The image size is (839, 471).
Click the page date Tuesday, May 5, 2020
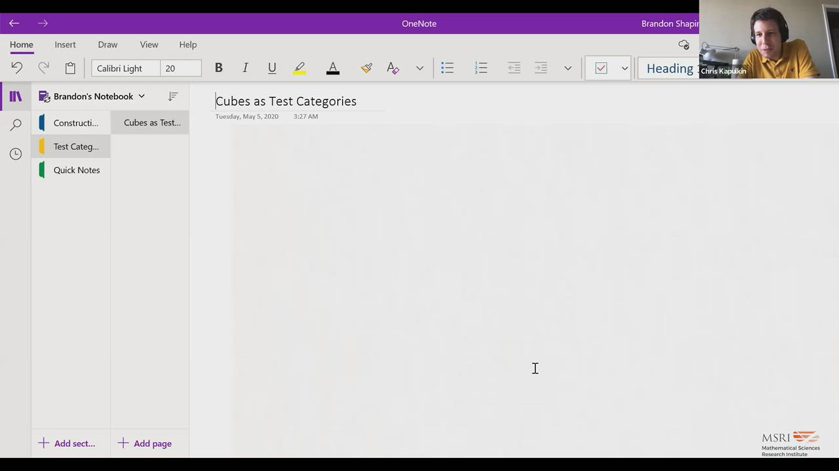[x=247, y=116]
